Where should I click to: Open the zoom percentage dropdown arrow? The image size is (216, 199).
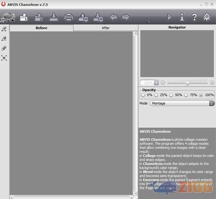157,83
